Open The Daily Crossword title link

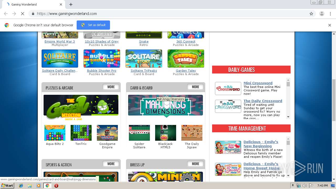[263, 101]
